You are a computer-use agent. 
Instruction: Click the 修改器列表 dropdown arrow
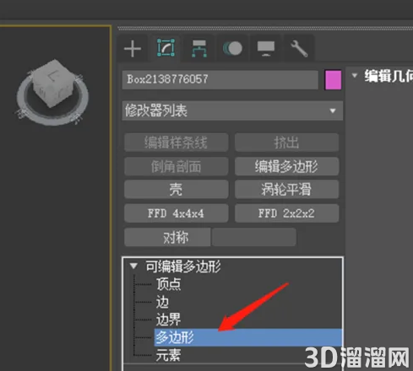(333, 110)
